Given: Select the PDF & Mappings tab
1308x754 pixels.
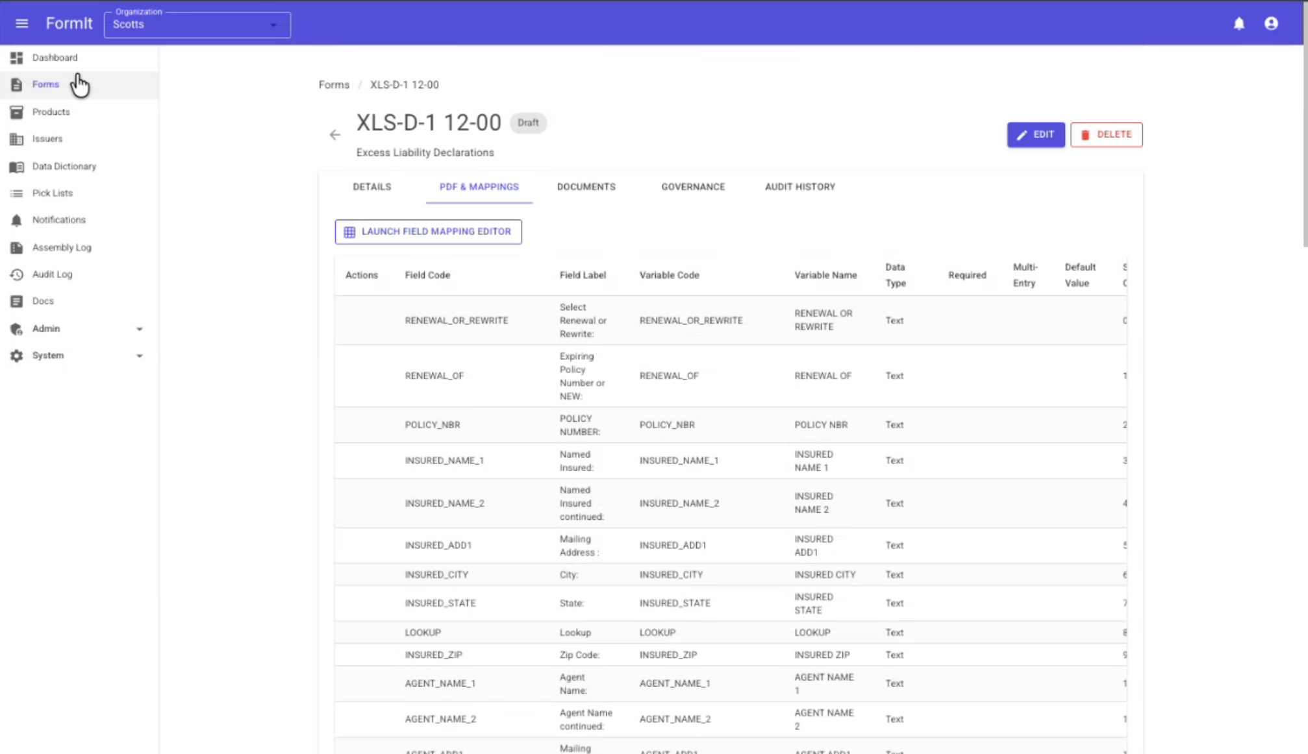Looking at the screenshot, I should 479,187.
